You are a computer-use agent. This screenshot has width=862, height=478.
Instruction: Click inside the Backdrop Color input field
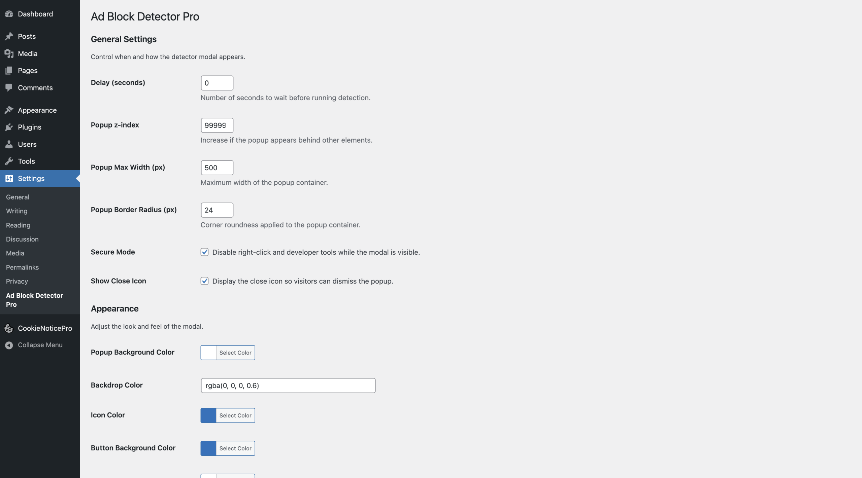click(x=288, y=385)
